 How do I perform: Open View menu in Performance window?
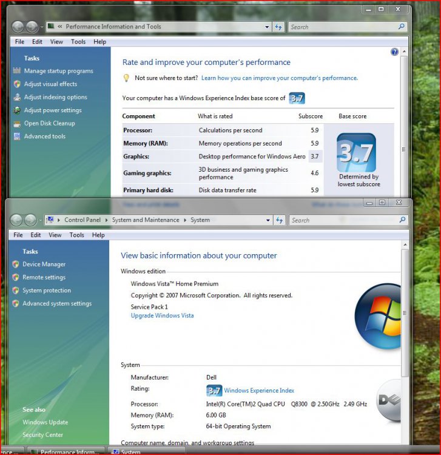pos(56,41)
